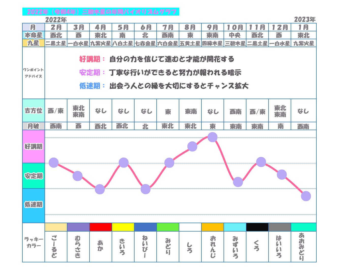
Task: Click the black くろ color swatch
Action: tap(257, 227)
